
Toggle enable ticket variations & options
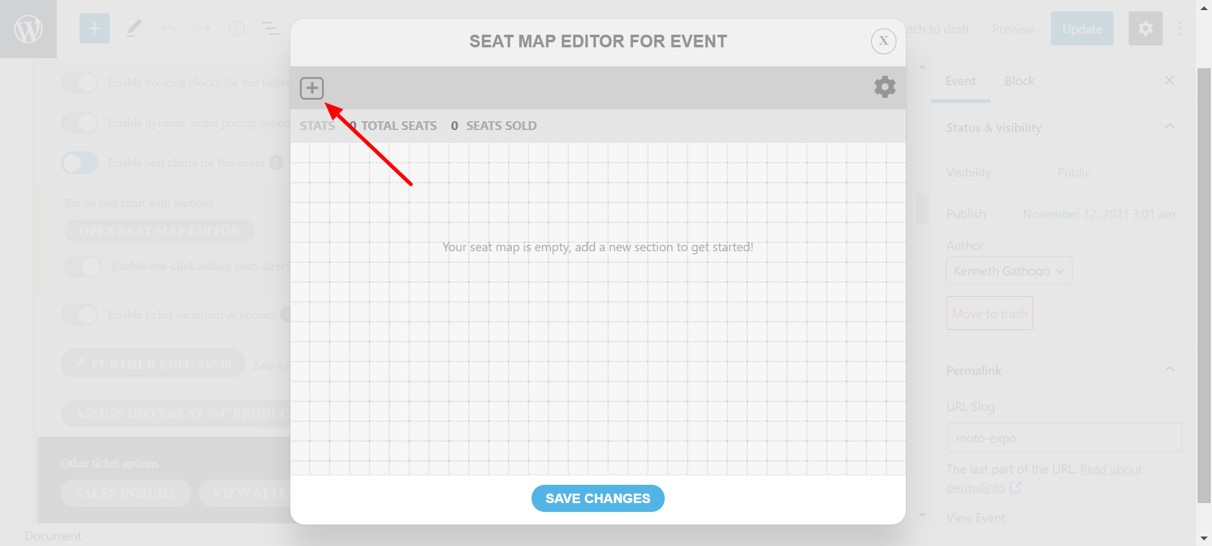(80, 314)
